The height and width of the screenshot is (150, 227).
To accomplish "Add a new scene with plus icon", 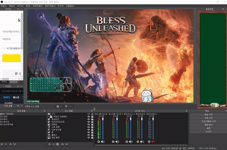I will click(2, 144).
